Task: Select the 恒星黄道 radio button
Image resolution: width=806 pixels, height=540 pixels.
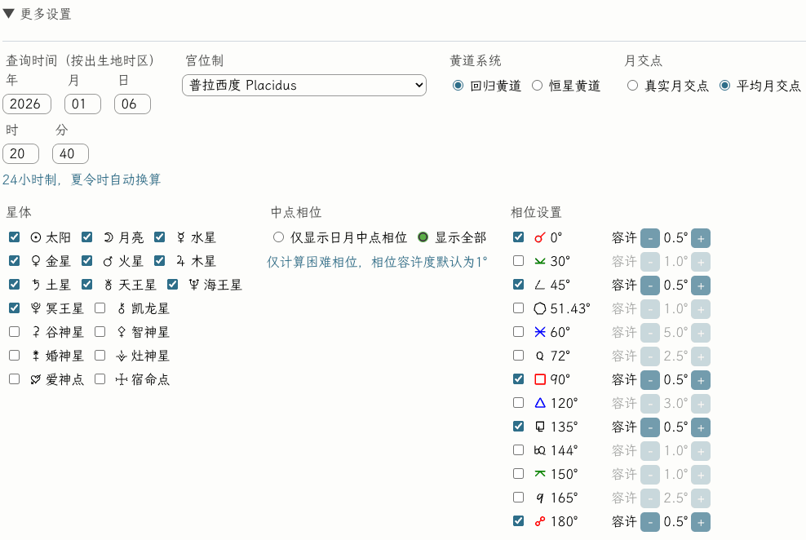Action: tap(537, 85)
